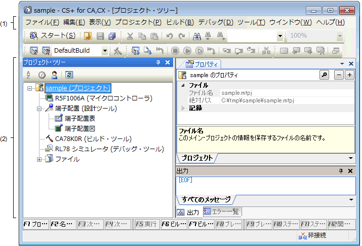362x246 pixels.
Task: Click the user sort icon in project tree
Action: 54,75
